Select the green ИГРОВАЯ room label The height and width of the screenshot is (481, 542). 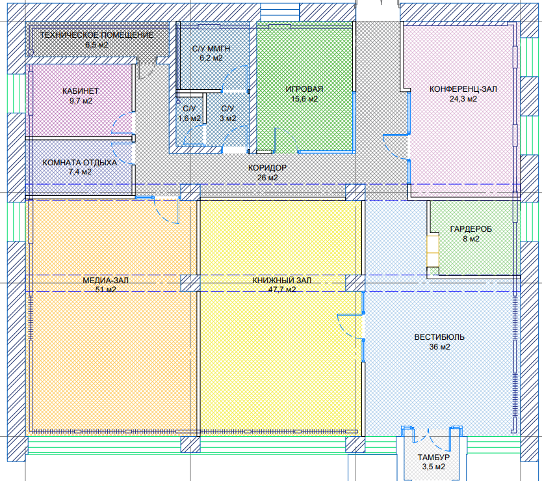(x=304, y=89)
